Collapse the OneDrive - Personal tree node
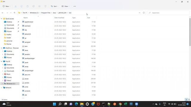This screenshot has height=107, width=191. 1,48
